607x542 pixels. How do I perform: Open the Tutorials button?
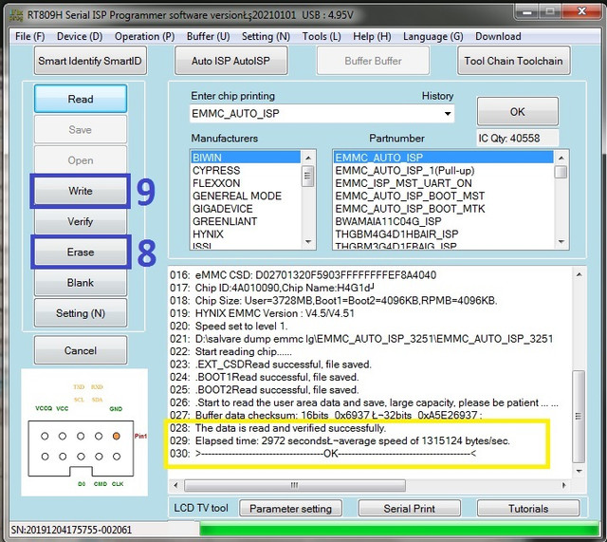tap(528, 508)
